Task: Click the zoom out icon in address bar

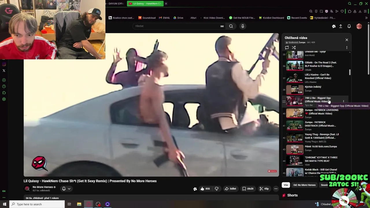Action: click(x=311, y=11)
